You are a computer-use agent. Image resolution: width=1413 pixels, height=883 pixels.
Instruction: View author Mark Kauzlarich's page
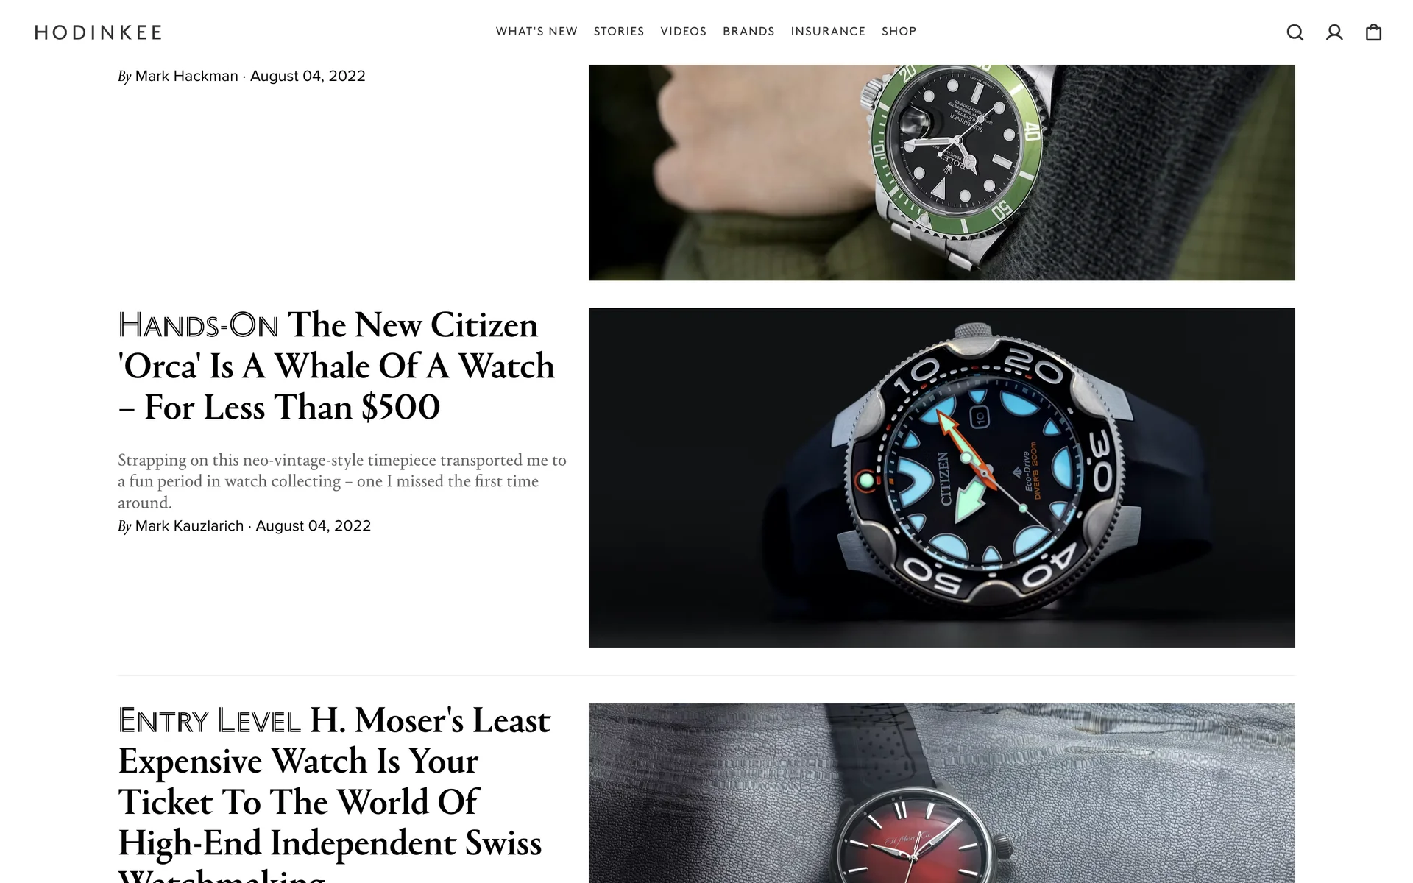pyautogui.click(x=189, y=526)
